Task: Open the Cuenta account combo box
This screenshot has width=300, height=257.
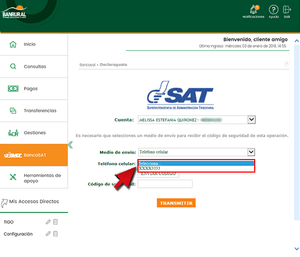Action: (x=197, y=120)
